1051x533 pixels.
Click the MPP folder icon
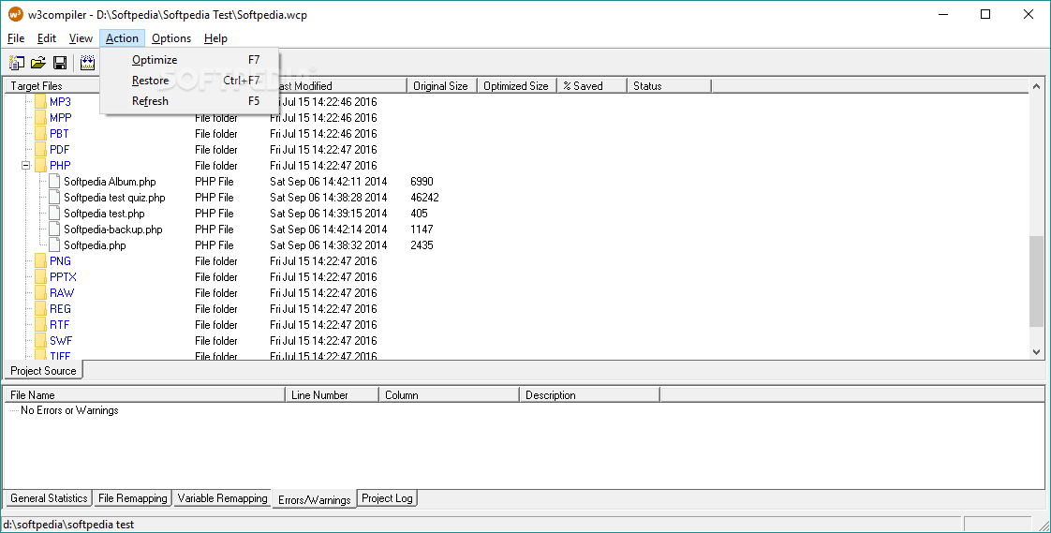click(39, 118)
